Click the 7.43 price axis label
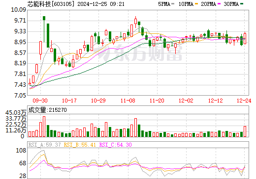This screenshot has height=179, width=256. point(20,85)
